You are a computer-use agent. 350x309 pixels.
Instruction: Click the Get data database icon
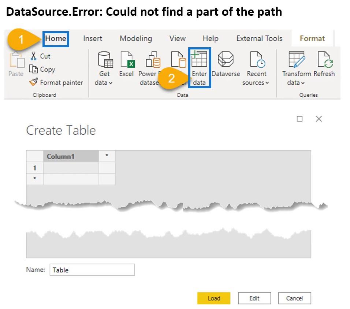click(x=105, y=59)
